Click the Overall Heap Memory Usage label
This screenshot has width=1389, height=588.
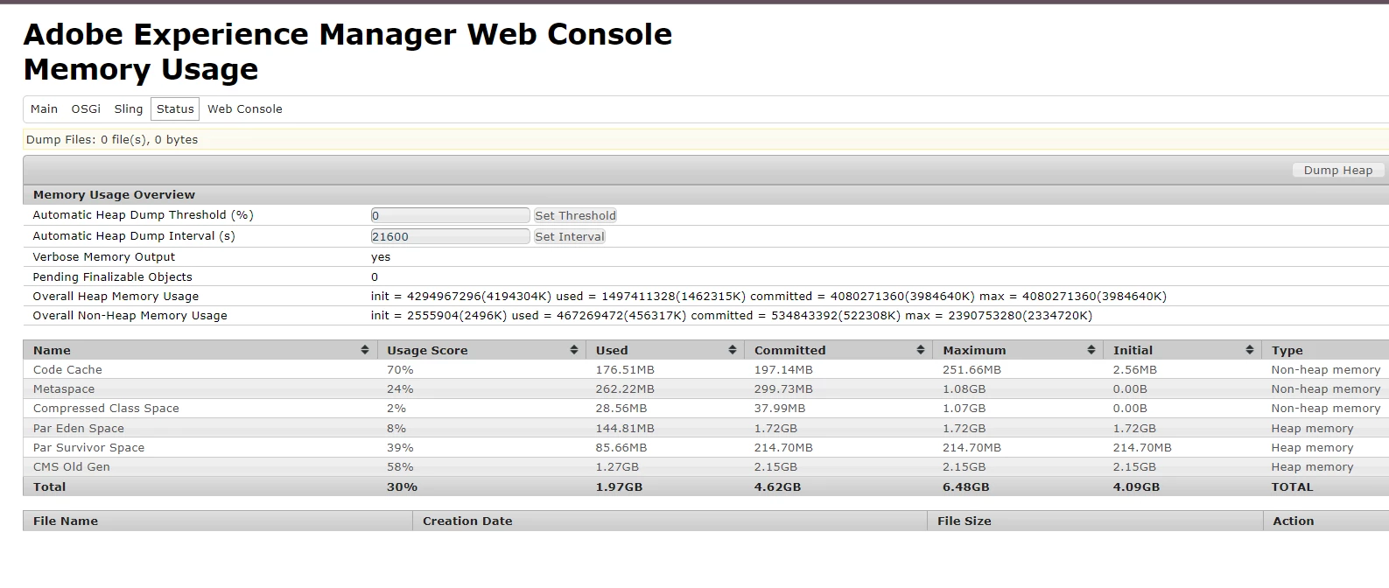coord(116,297)
